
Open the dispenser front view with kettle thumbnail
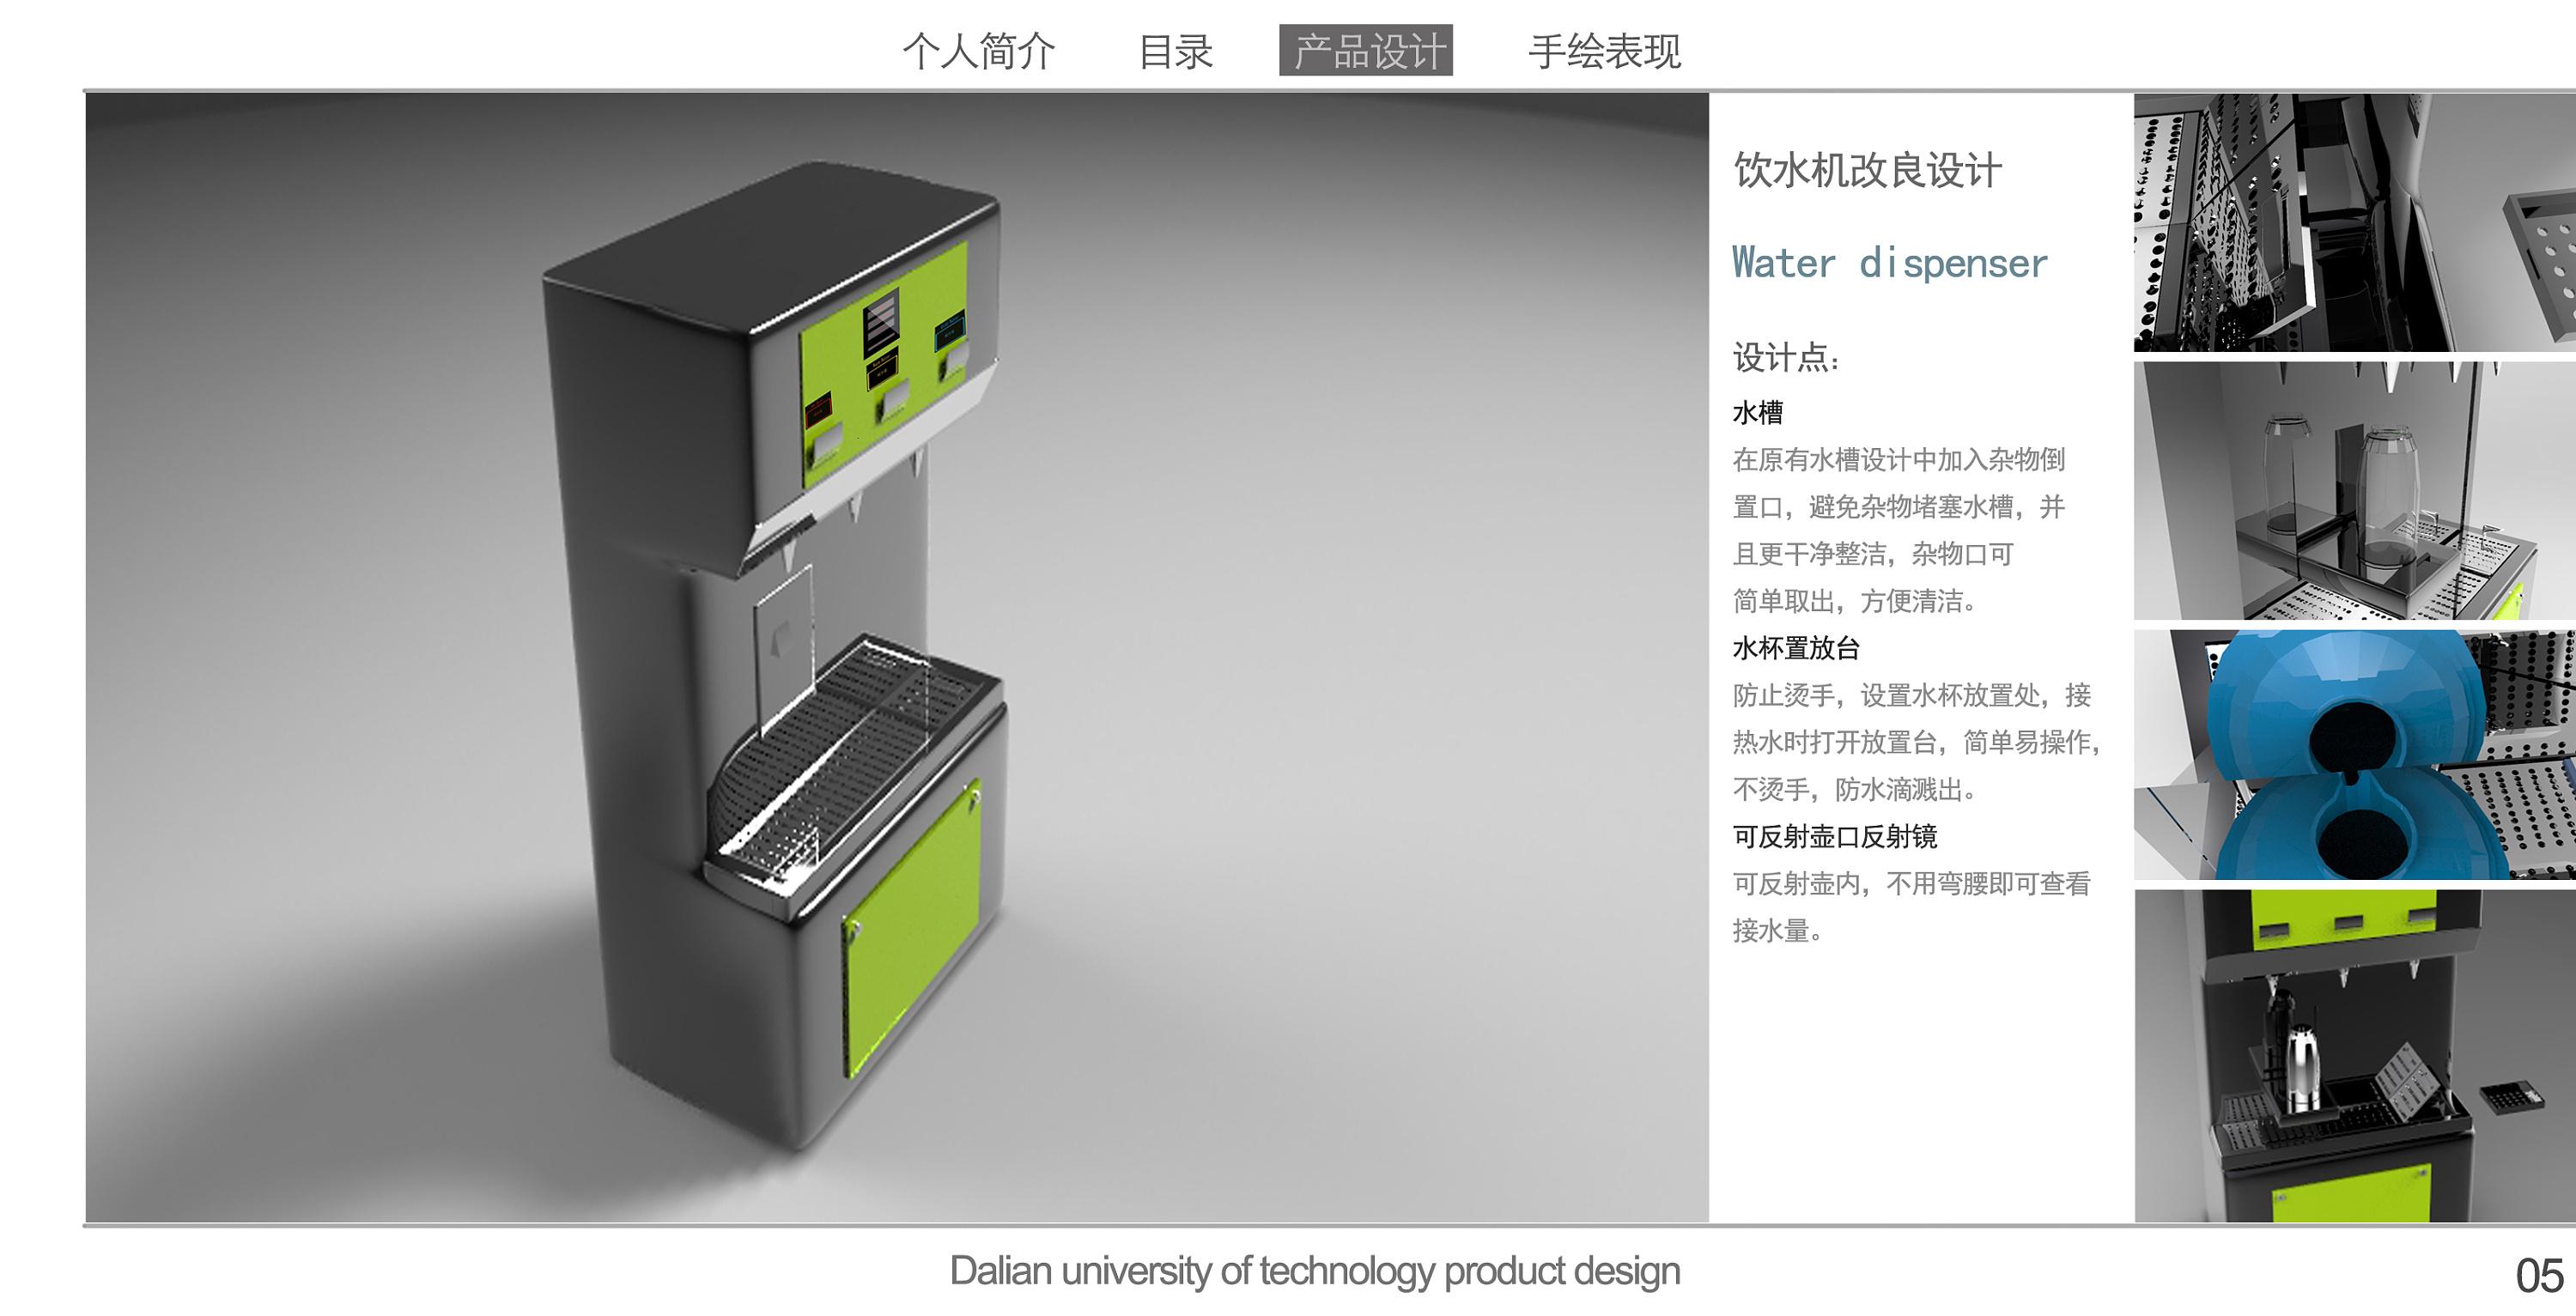(x=2355, y=1055)
